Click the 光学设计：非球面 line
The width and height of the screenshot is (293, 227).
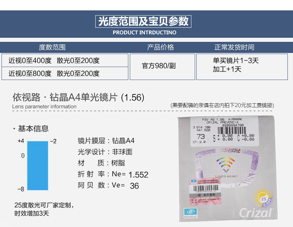pyautogui.click(x=105, y=152)
